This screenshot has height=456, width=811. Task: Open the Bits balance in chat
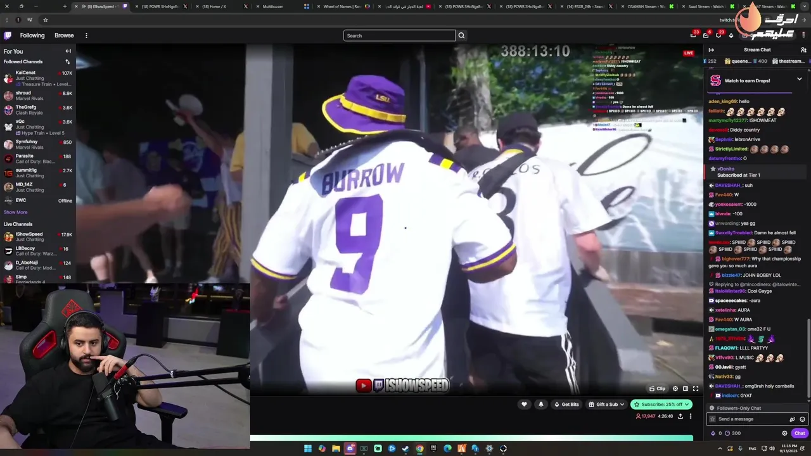(x=717, y=433)
